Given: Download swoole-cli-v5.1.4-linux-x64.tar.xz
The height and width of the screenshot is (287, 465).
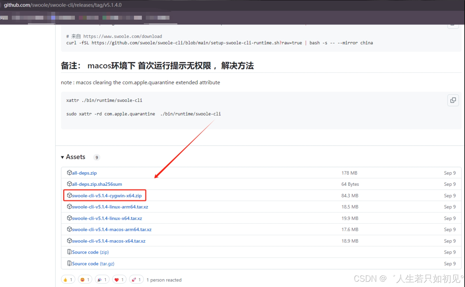Looking at the screenshot, I should (107, 218).
